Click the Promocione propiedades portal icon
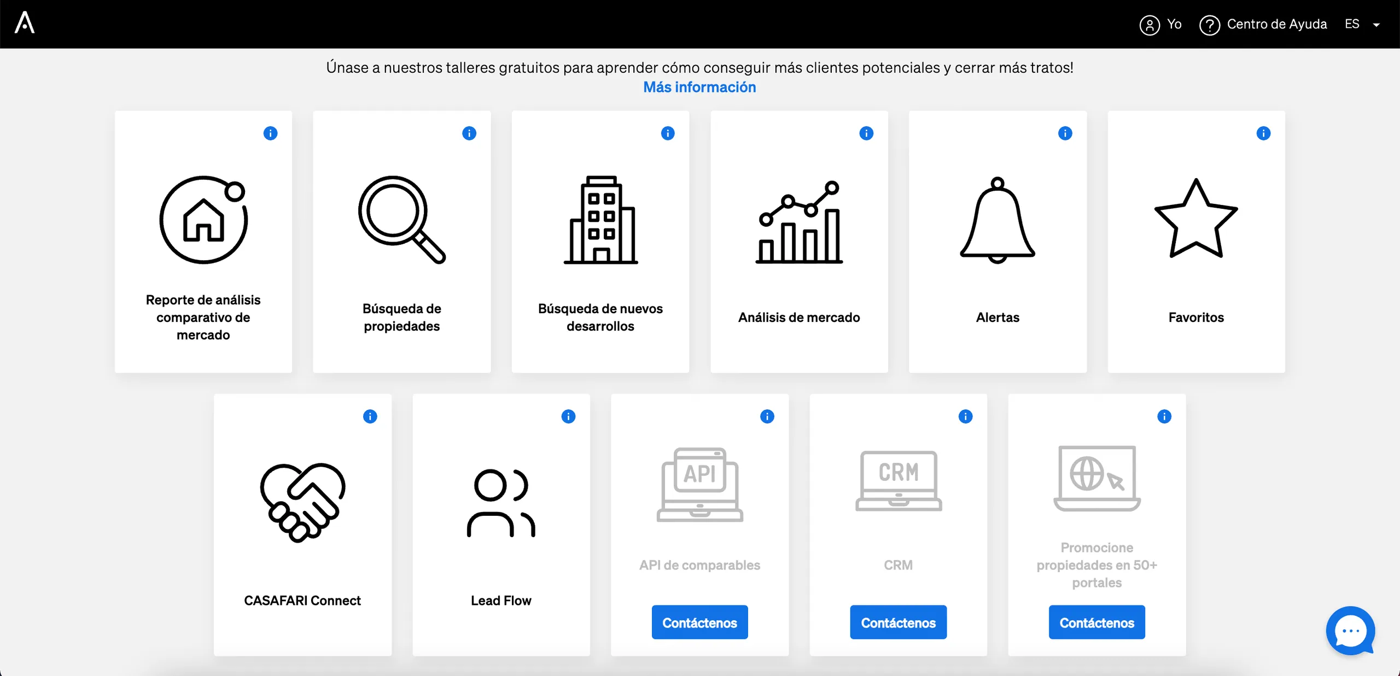The width and height of the screenshot is (1400, 676). (x=1096, y=478)
